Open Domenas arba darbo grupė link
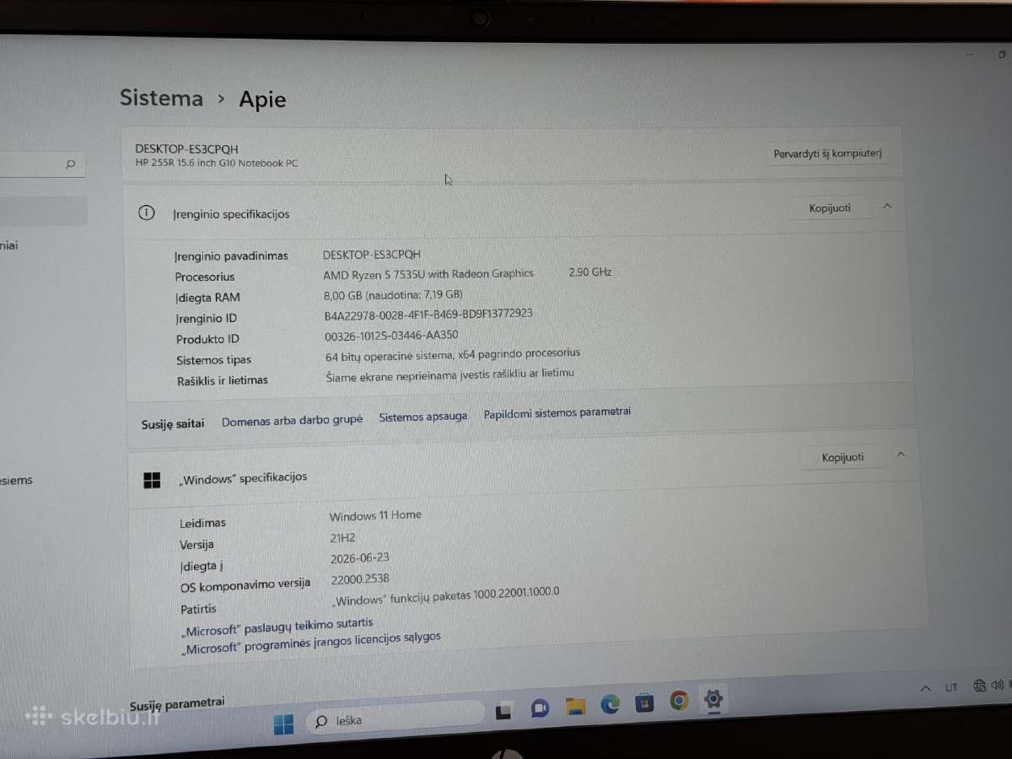 [292, 420]
